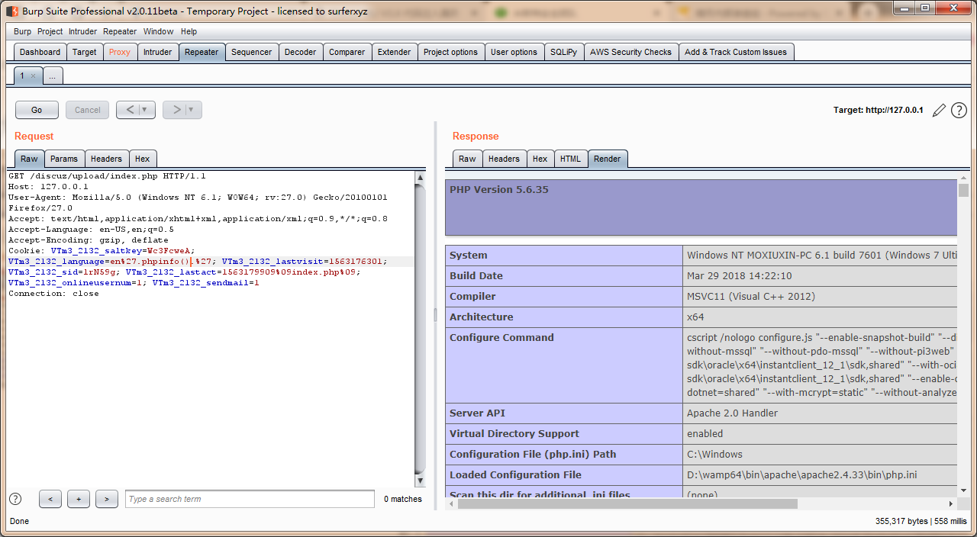Switch to the Intruder tool tab
Image resolution: width=977 pixels, height=537 pixels.
coord(158,52)
